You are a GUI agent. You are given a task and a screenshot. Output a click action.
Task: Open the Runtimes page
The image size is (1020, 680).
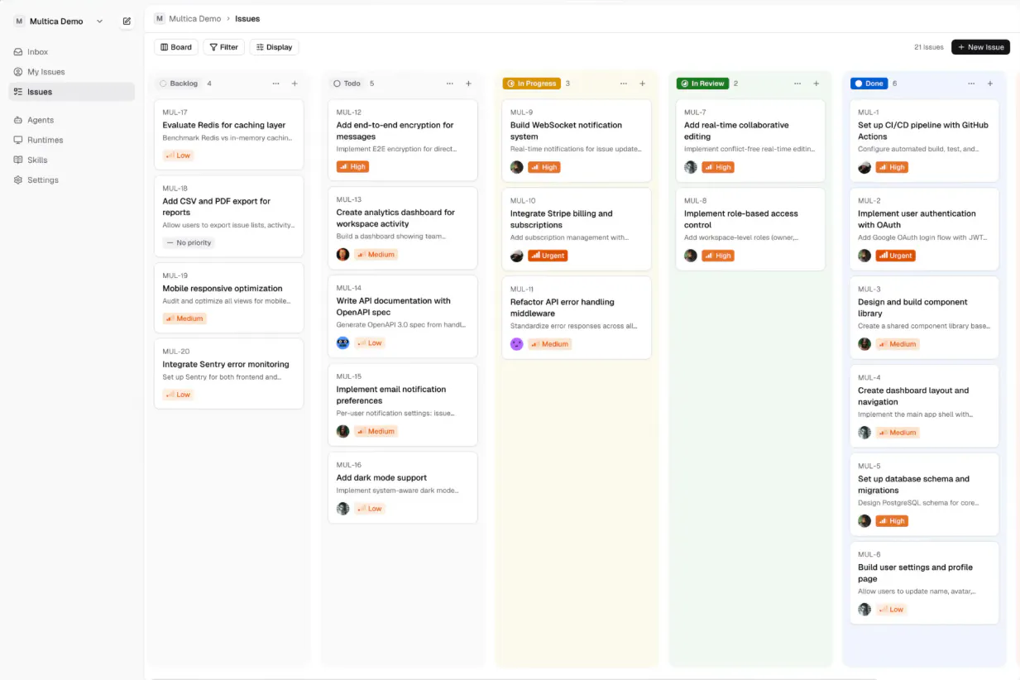tap(71, 140)
